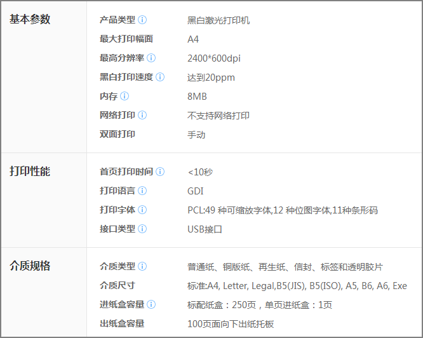The width and height of the screenshot is (423, 338).
Task: Click info icon beside 最高分辨率
Action: point(151,58)
